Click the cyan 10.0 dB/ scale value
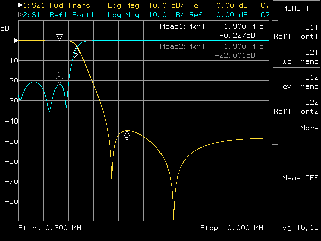 (166, 15)
